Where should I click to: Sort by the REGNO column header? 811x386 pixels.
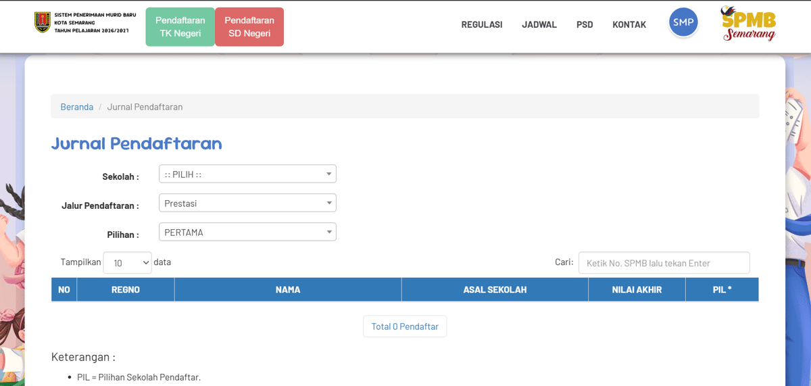[126, 289]
